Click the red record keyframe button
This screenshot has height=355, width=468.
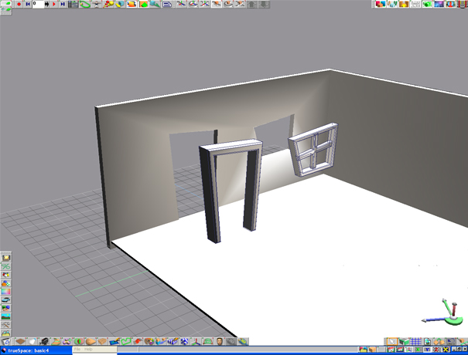coord(19,5)
